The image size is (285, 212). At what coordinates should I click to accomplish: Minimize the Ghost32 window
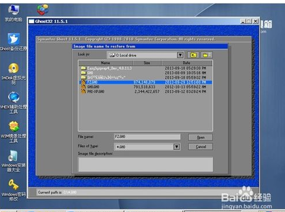tap(243, 21)
